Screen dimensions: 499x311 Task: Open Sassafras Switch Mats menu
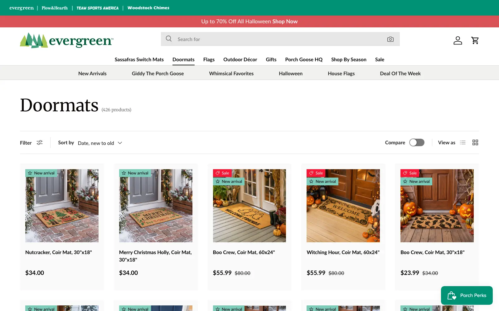[x=139, y=59]
